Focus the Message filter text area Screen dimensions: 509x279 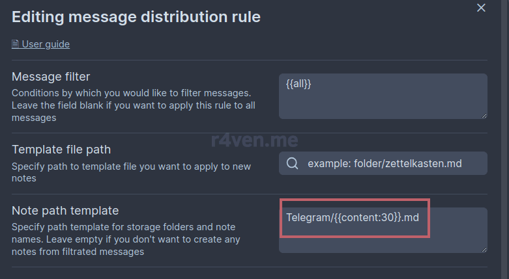click(383, 96)
